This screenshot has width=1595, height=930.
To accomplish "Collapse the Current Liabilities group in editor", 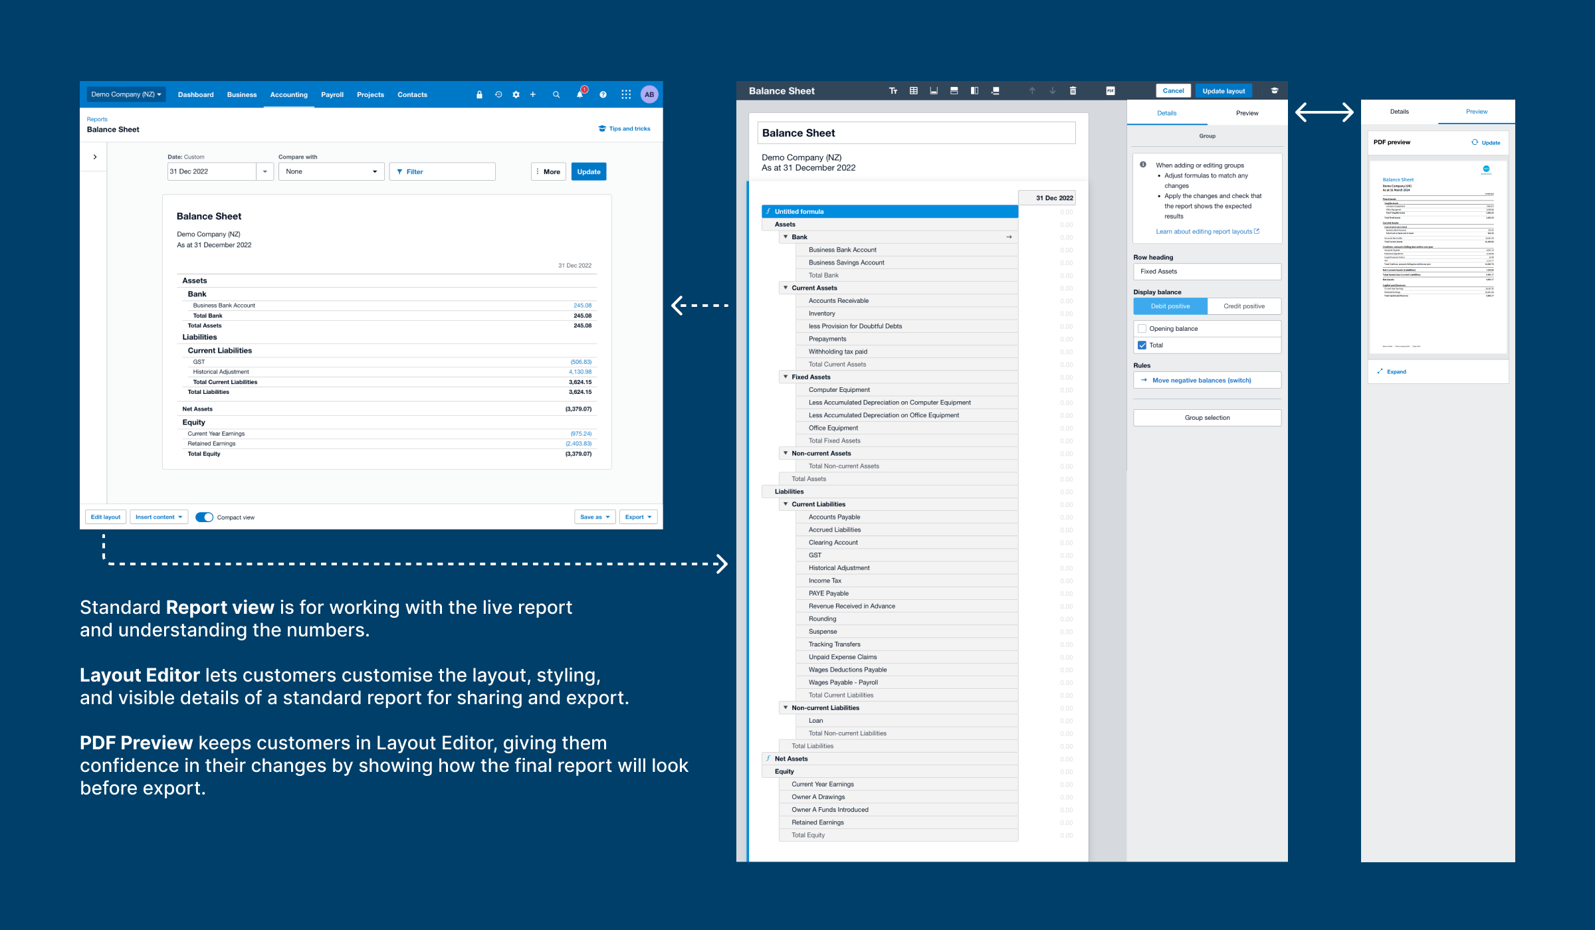I will click(786, 504).
